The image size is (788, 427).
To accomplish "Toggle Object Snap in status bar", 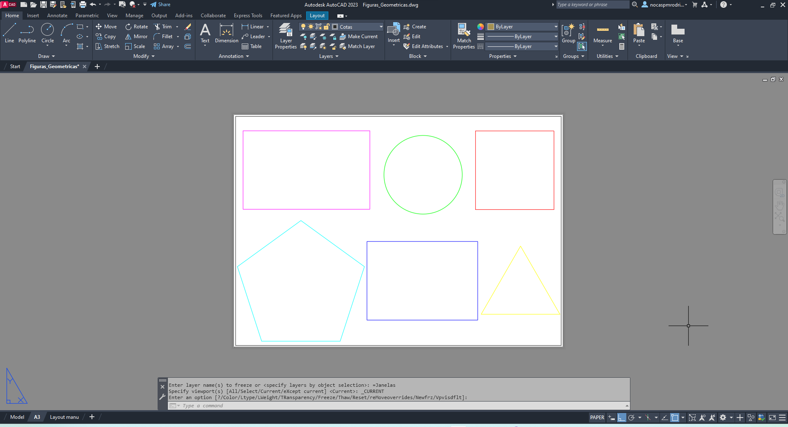I will (675, 418).
